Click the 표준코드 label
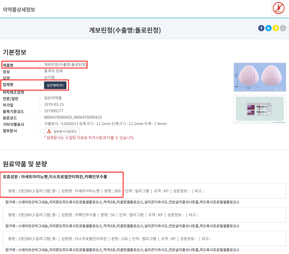This screenshot has width=289, height=254. [x=10, y=118]
